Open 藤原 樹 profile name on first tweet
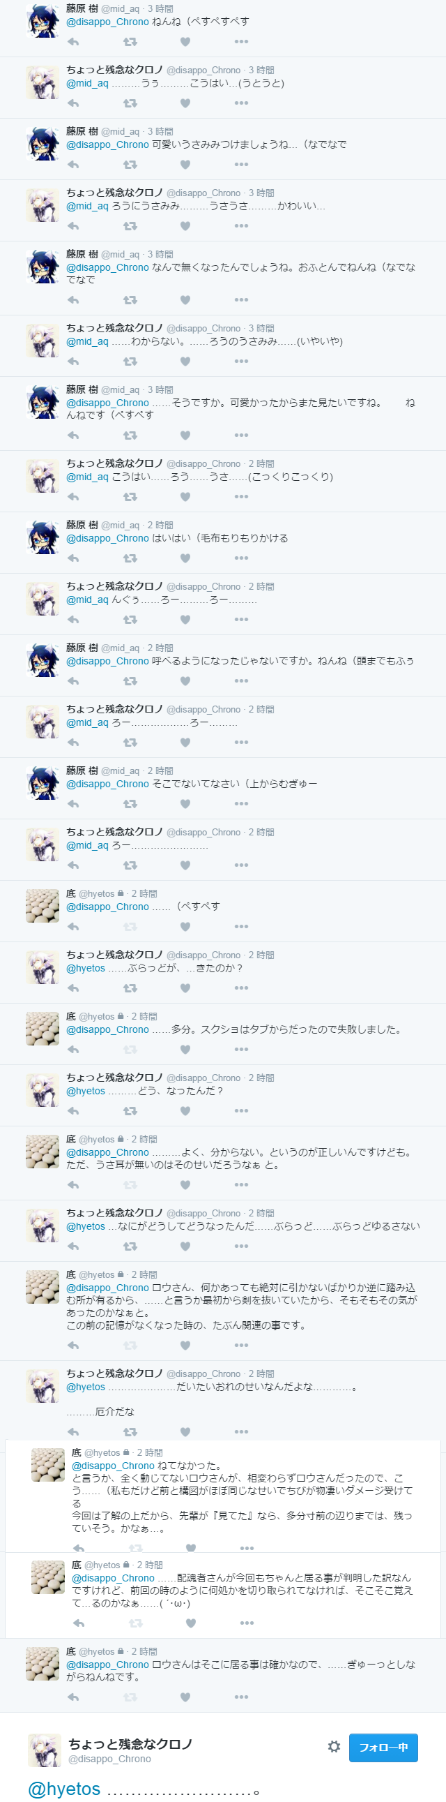Screen dimensions: 446x1802 point(82,8)
